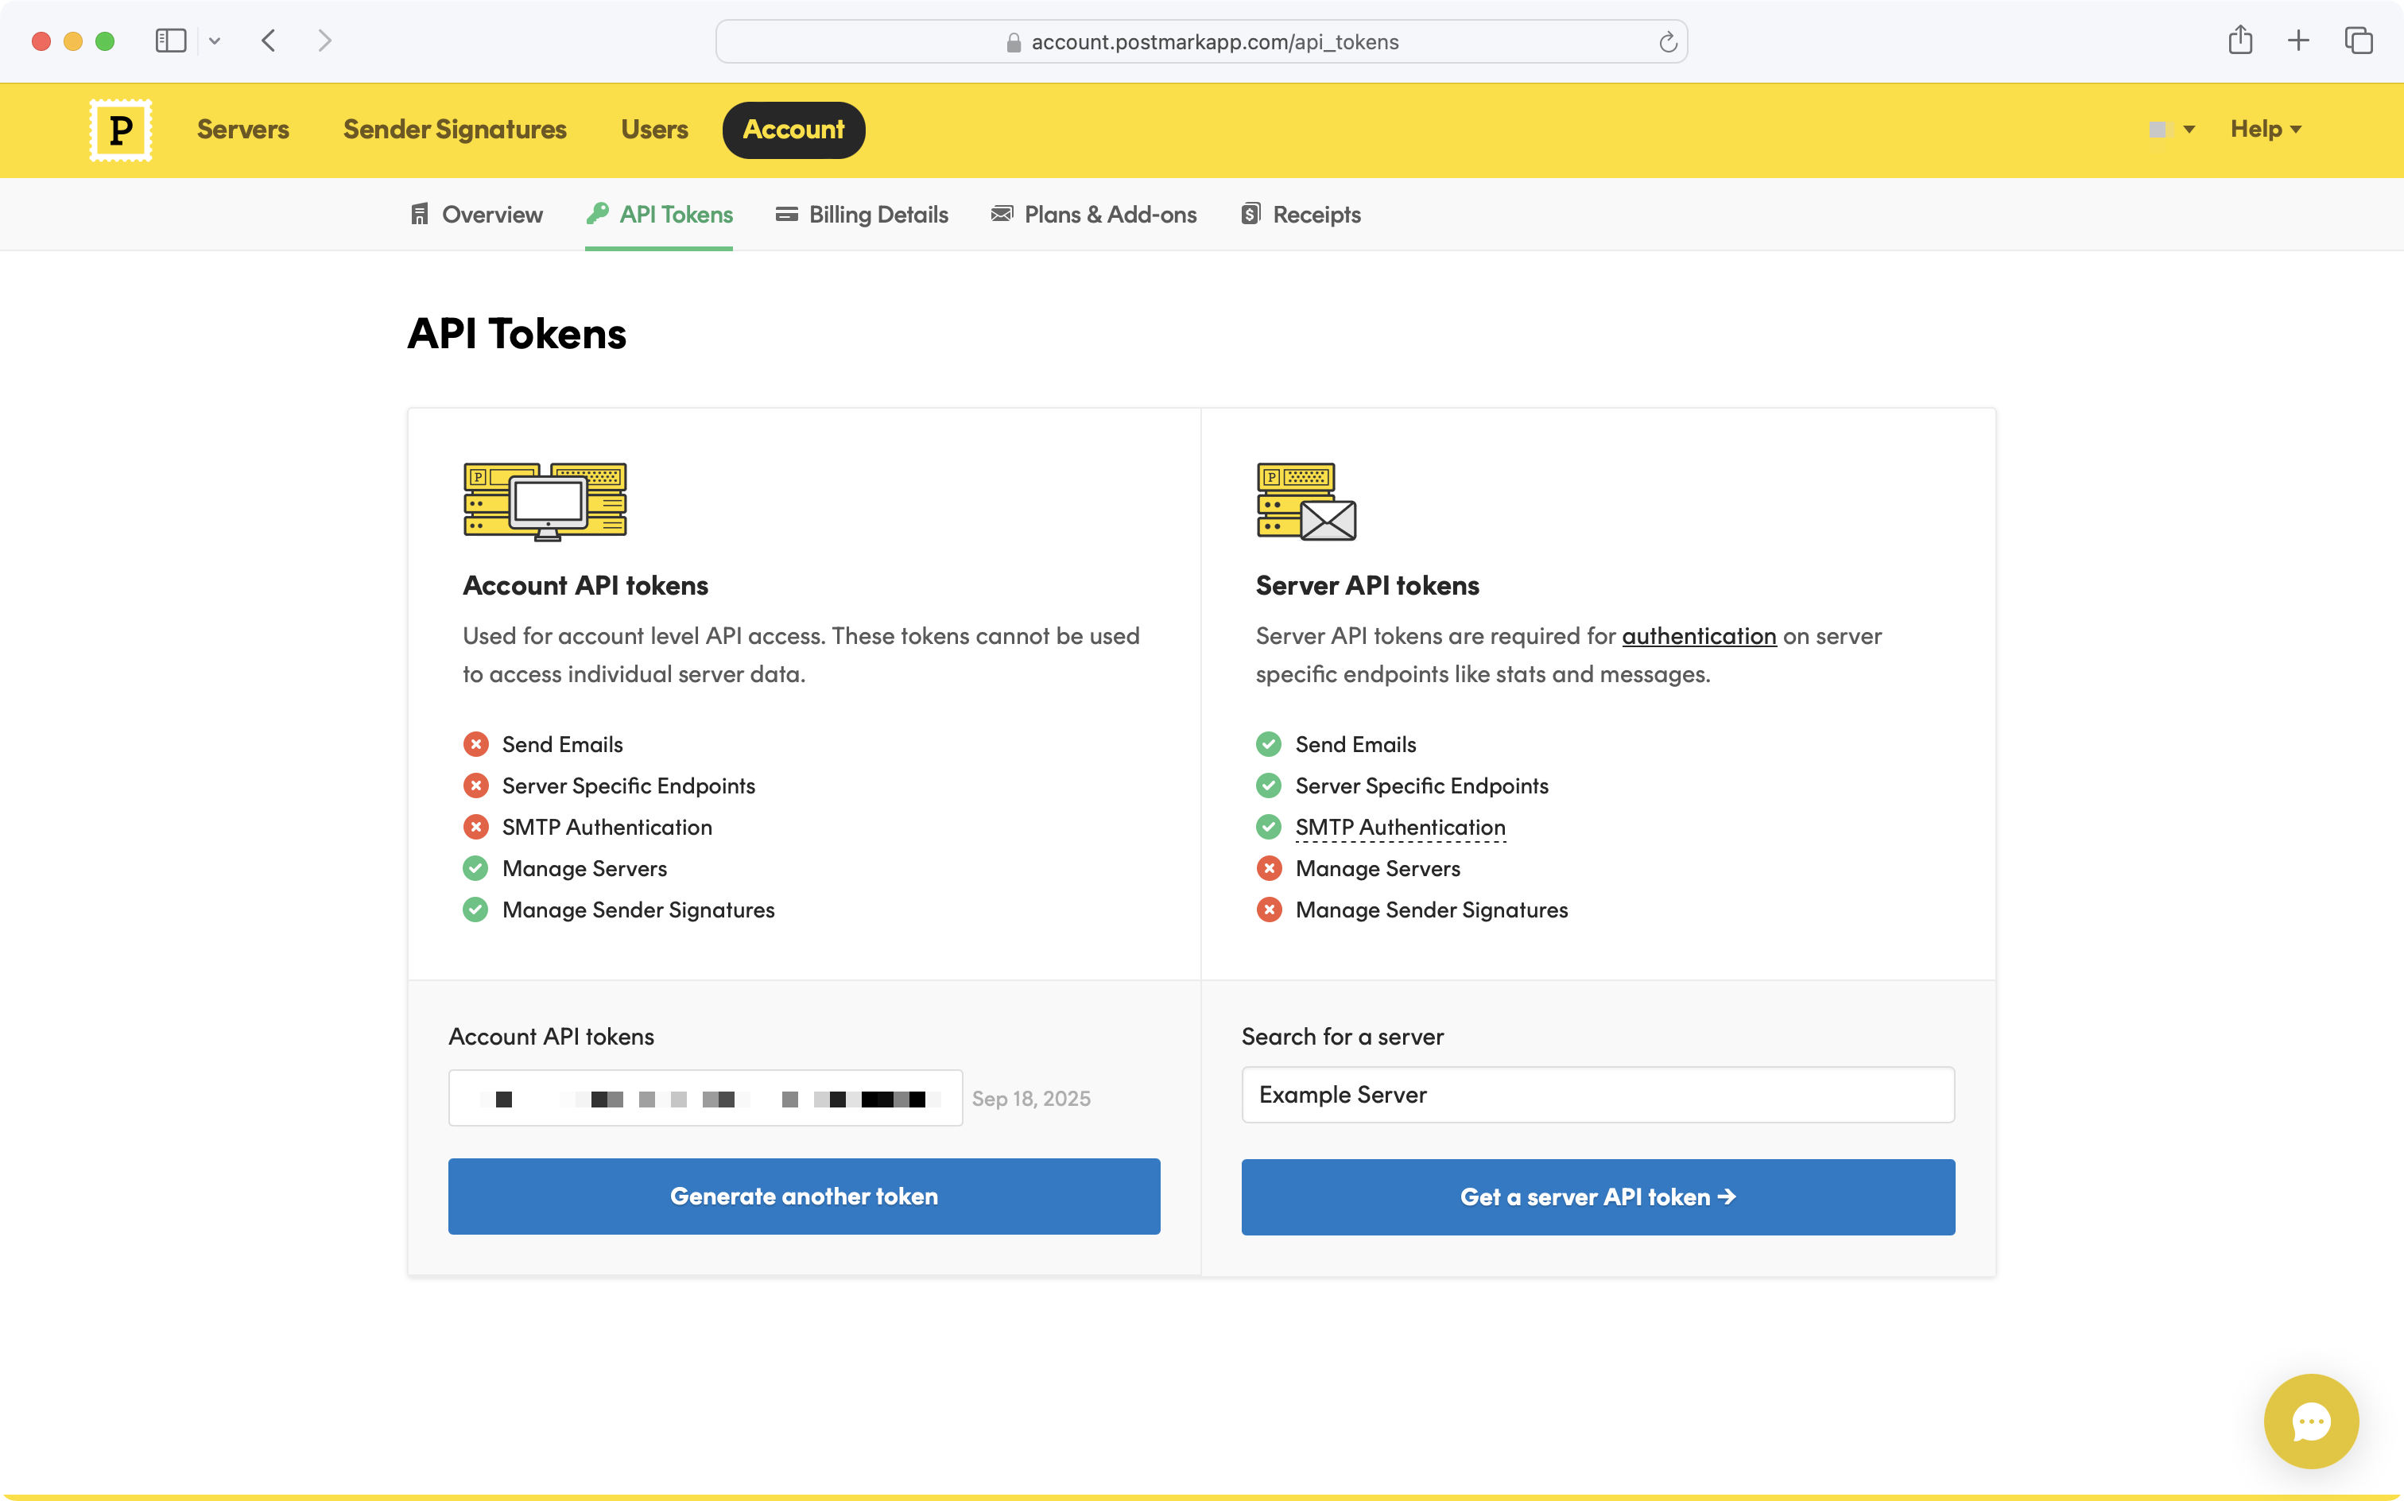Go back to previous page
This screenshot has height=1501, width=2404.
(268, 41)
